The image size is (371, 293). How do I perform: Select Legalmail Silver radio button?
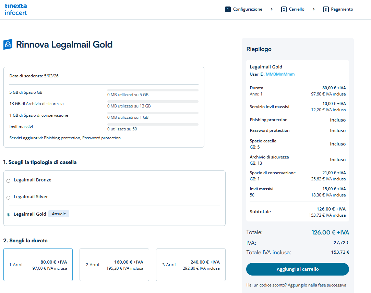pos(9,198)
